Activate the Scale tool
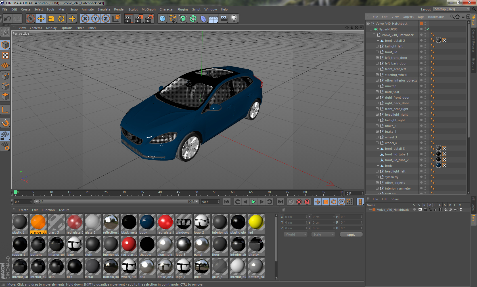Viewport: 477px width, 287px height. (x=51, y=19)
